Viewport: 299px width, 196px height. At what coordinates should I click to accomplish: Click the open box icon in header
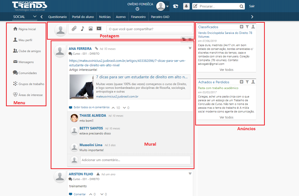click(x=176, y=6)
